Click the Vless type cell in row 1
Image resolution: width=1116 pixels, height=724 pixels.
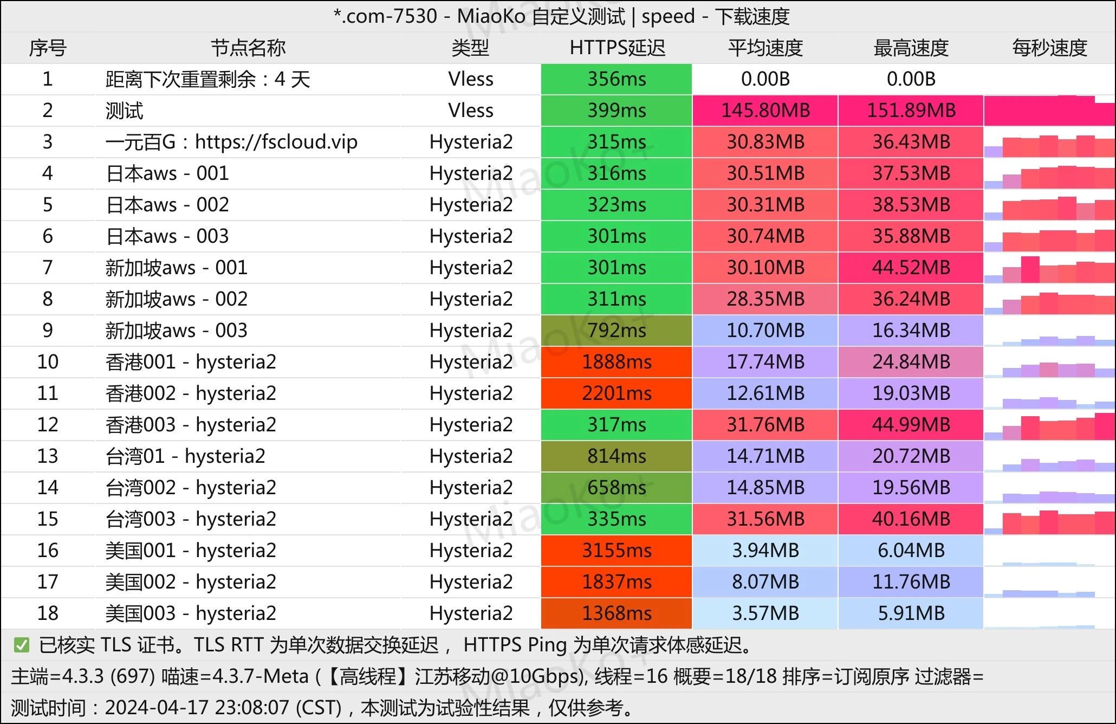pyautogui.click(x=470, y=79)
